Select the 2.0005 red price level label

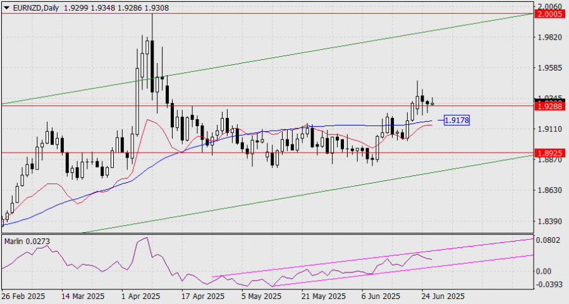click(551, 14)
